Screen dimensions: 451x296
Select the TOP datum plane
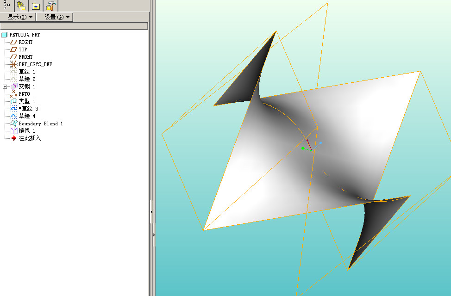point(23,49)
